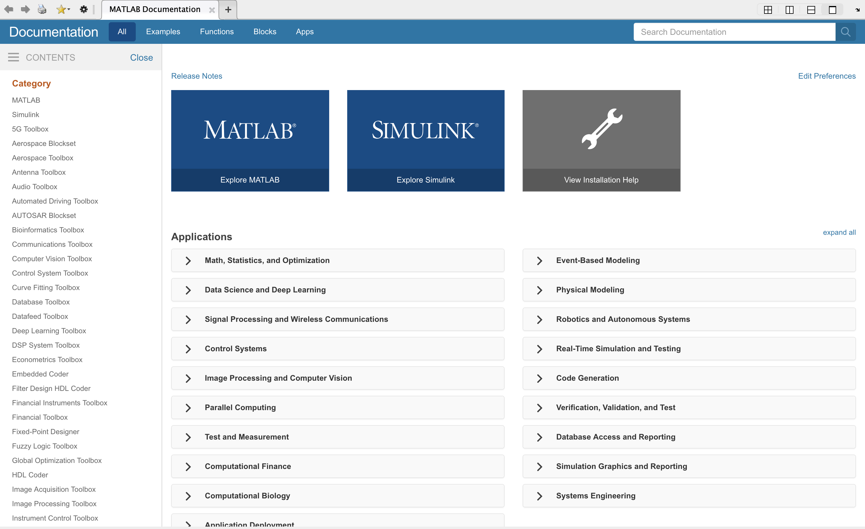Open a new tab with plus button
The width and height of the screenshot is (865, 529).
(228, 10)
